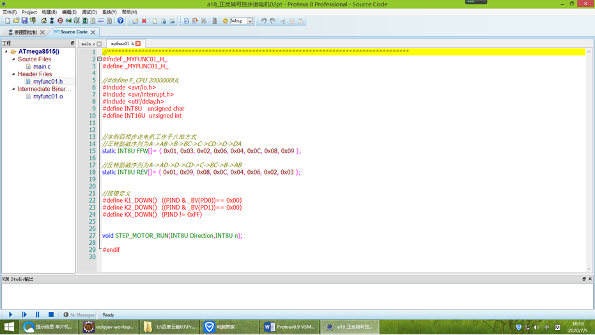Float the VSM Studio output panel
Screen dimensions: 595x335
584,279
